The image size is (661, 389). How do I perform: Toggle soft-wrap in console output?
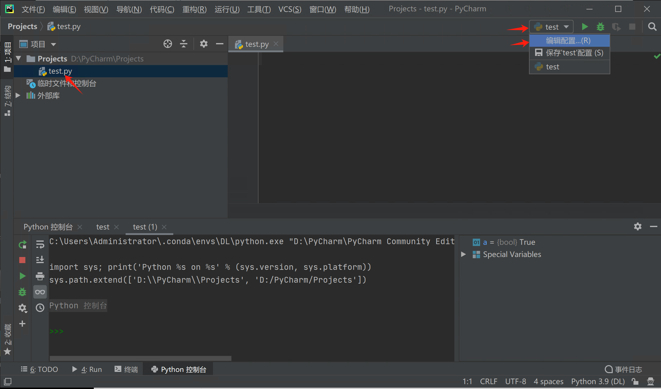tap(40, 244)
